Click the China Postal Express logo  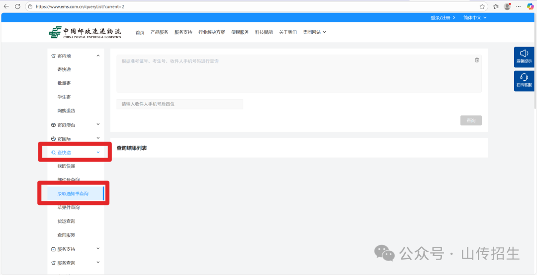[x=85, y=32]
